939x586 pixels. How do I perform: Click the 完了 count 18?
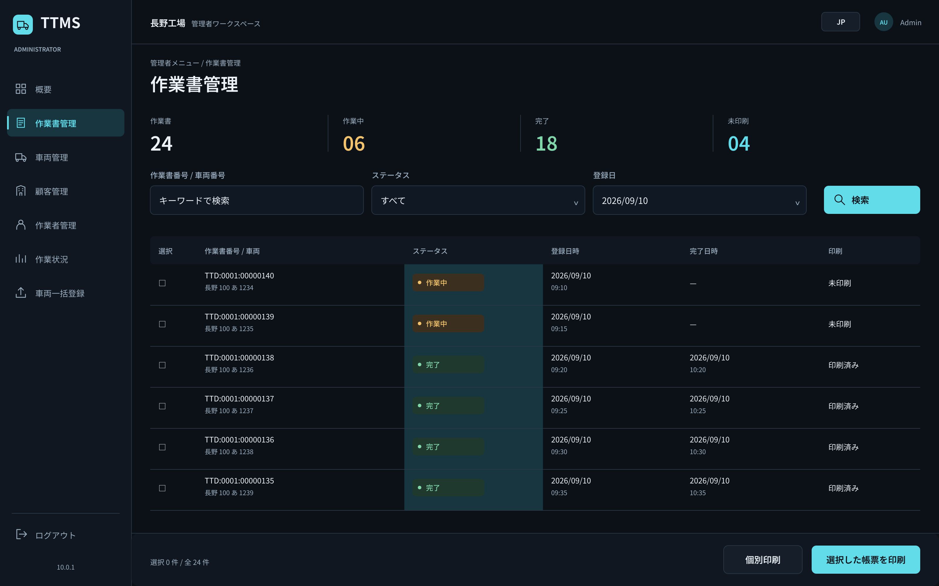pyautogui.click(x=546, y=143)
